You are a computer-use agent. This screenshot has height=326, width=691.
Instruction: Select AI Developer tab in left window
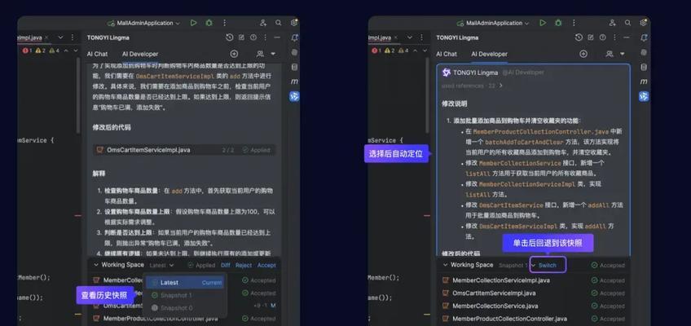coord(140,54)
